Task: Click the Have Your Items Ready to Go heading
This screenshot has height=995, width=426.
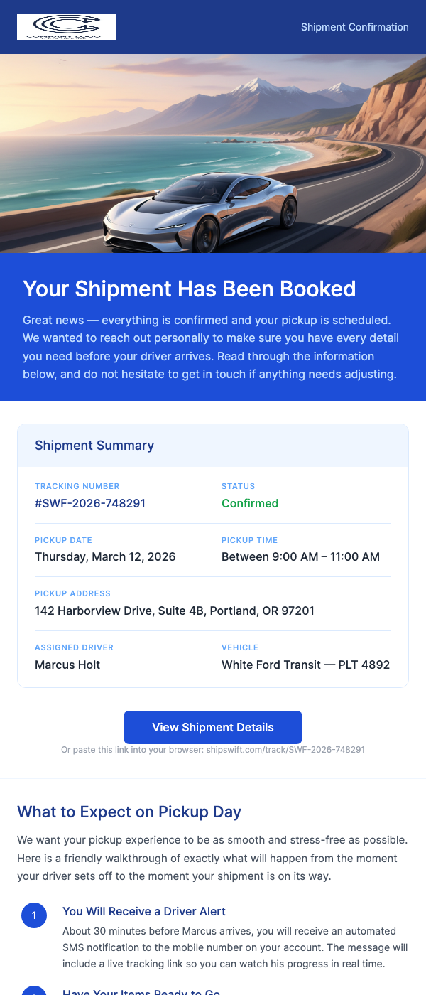Action: pyautogui.click(x=141, y=992)
